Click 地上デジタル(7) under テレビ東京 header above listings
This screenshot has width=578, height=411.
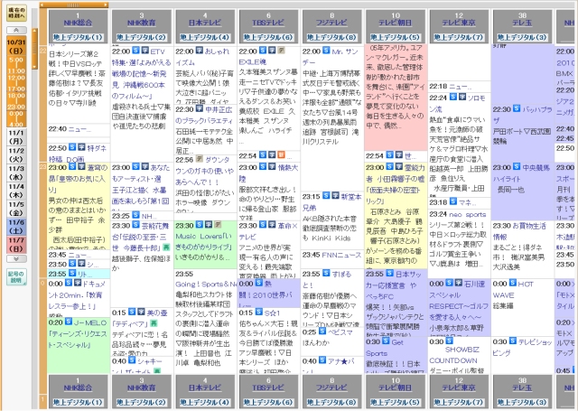tap(459, 37)
